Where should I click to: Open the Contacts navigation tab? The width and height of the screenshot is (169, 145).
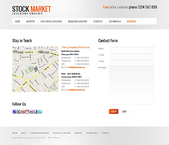pos(131,22)
